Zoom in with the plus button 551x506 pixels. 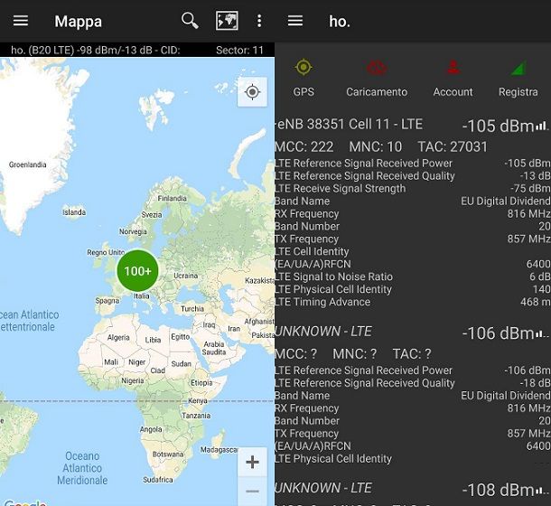point(252,462)
